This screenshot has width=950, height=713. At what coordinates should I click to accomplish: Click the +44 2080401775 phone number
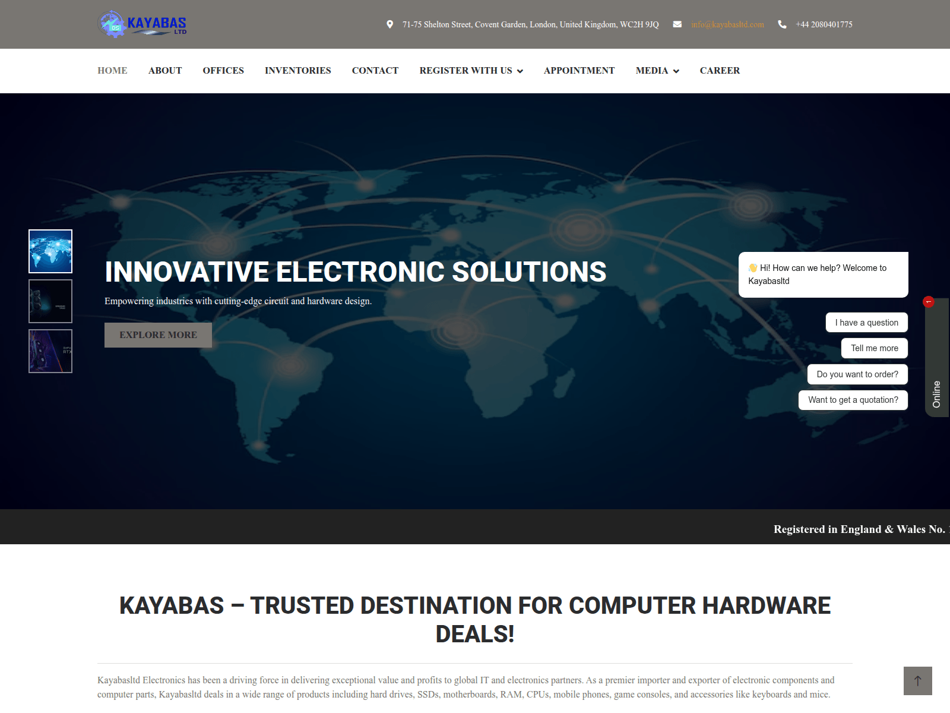point(824,24)
